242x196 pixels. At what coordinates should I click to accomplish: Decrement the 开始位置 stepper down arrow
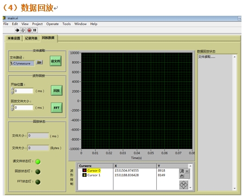(x=12, y=93)
